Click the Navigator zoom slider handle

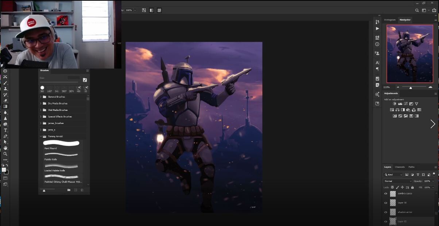point(411,87)
